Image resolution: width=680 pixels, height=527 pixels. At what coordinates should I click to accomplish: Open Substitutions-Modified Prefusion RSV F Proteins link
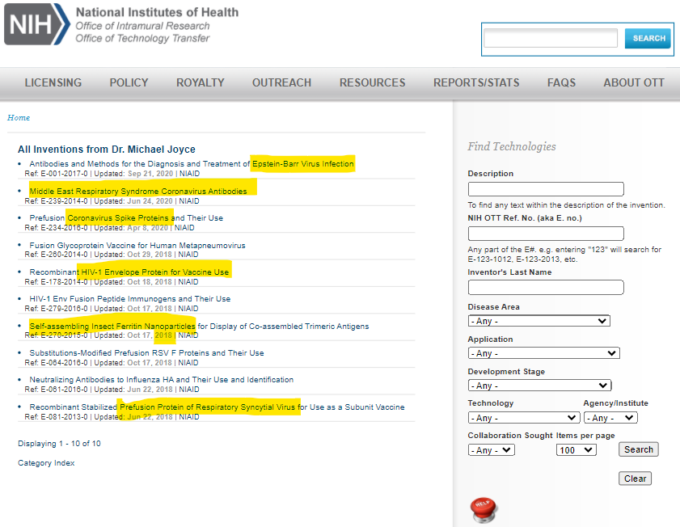click(x=146, y=353)
